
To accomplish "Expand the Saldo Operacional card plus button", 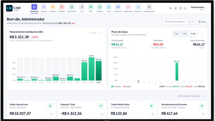I will tap(51, 114).
